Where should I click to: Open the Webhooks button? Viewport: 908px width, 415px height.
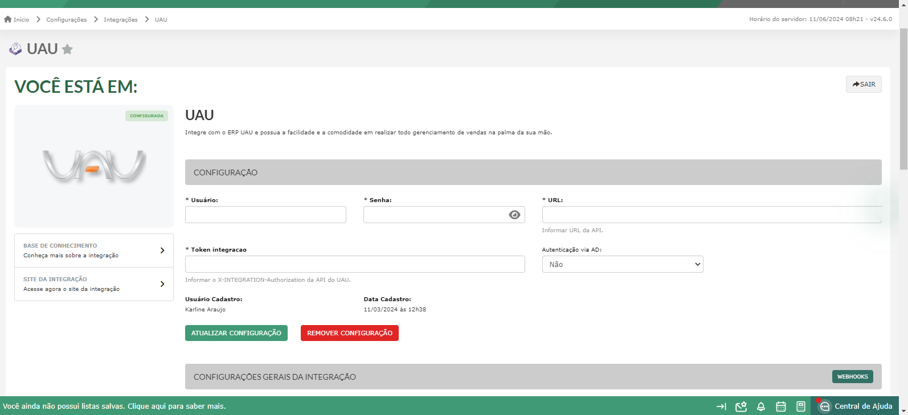[x=853, y=377]
